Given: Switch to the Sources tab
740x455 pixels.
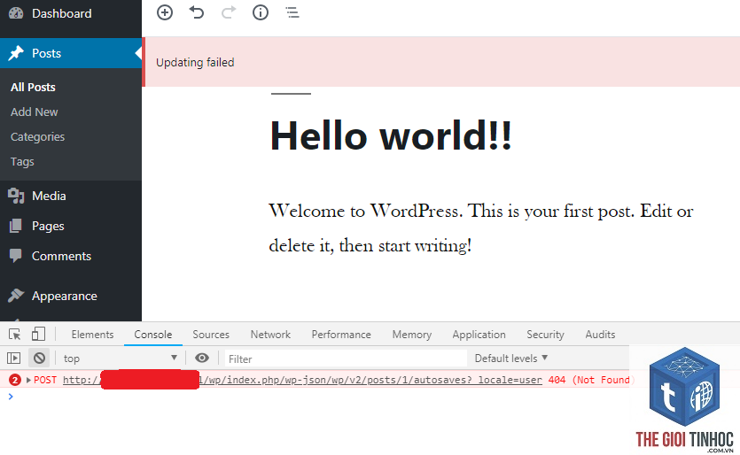Looking at the screenshot, I should 211,335.
